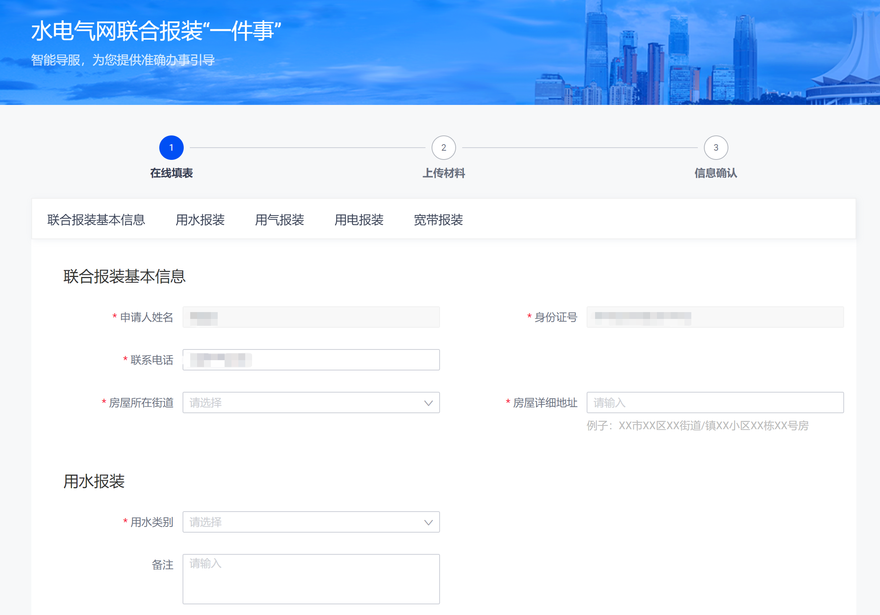Click step 1 circle icon
The image size is (880, 615).
[171, 147]
